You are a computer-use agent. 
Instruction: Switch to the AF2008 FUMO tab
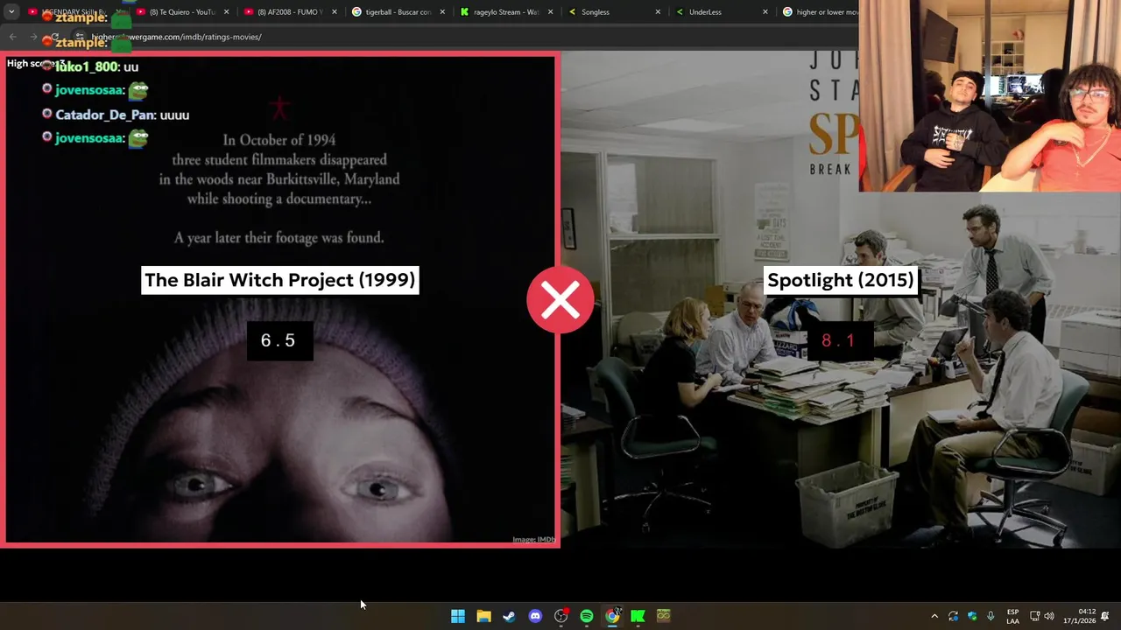290,12
